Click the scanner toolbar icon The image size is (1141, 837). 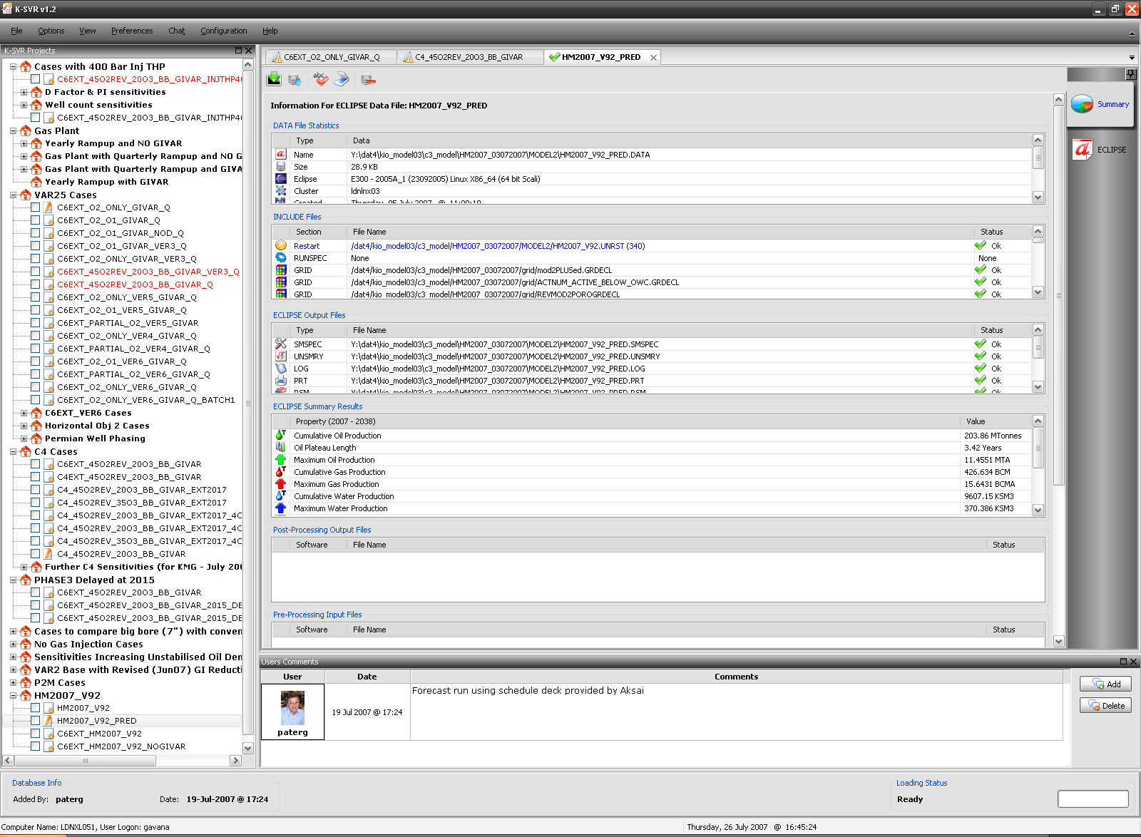[342, 79]
